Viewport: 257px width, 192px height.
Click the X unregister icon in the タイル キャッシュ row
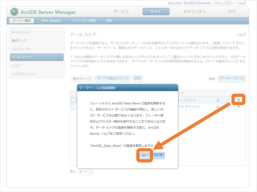point(239,106)
